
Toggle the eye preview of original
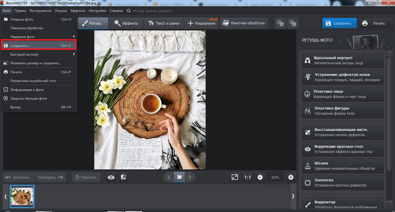coord(111,177)
